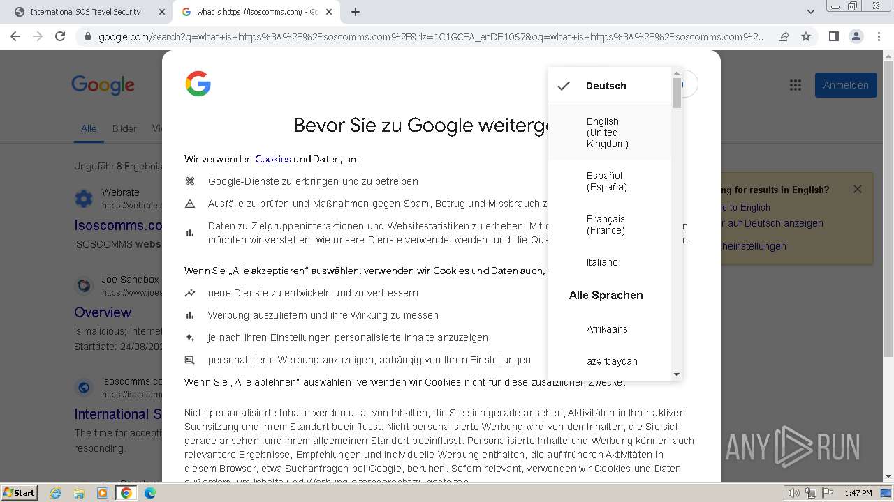Open Microsoft Edge from the taskbar
Image resolution: width=894 pixels, height=502 pixels.
pyautogui.click(x=150, y=493)
